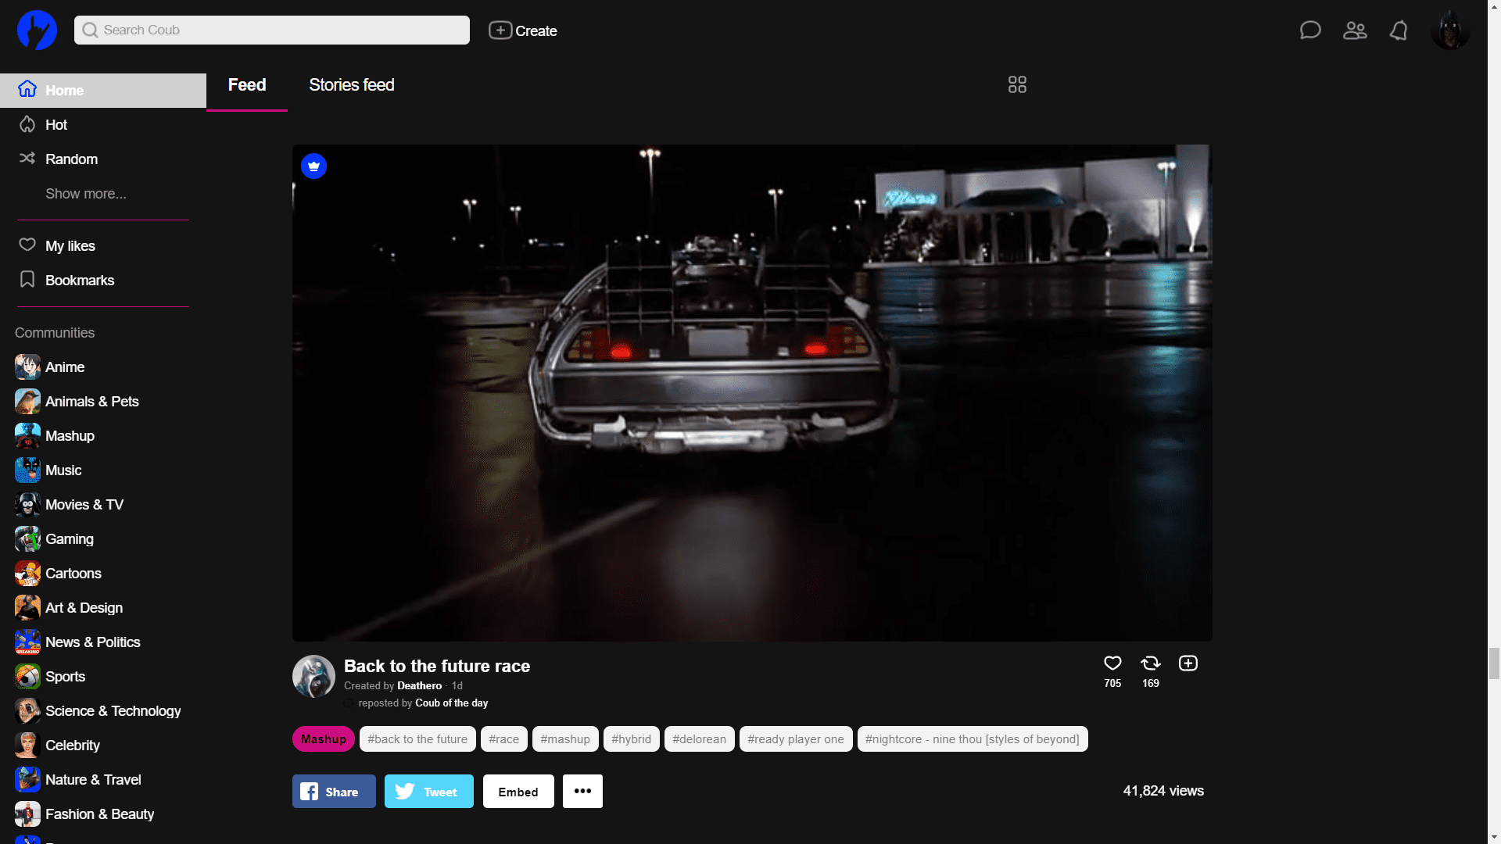Select the Hot sidebar item
This screenshot has width=1501, height=844.
tap(56, 125)
